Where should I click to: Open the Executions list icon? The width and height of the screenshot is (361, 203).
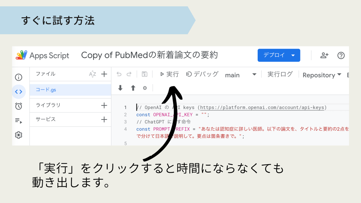[x=19, y=121]
